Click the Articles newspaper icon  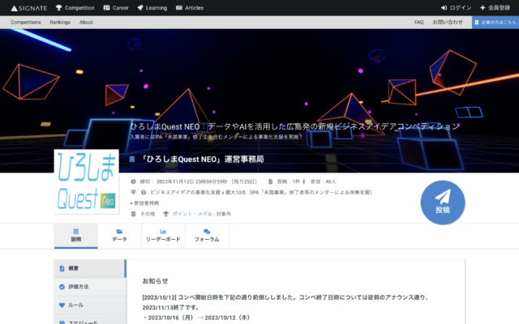coord(179,8)
